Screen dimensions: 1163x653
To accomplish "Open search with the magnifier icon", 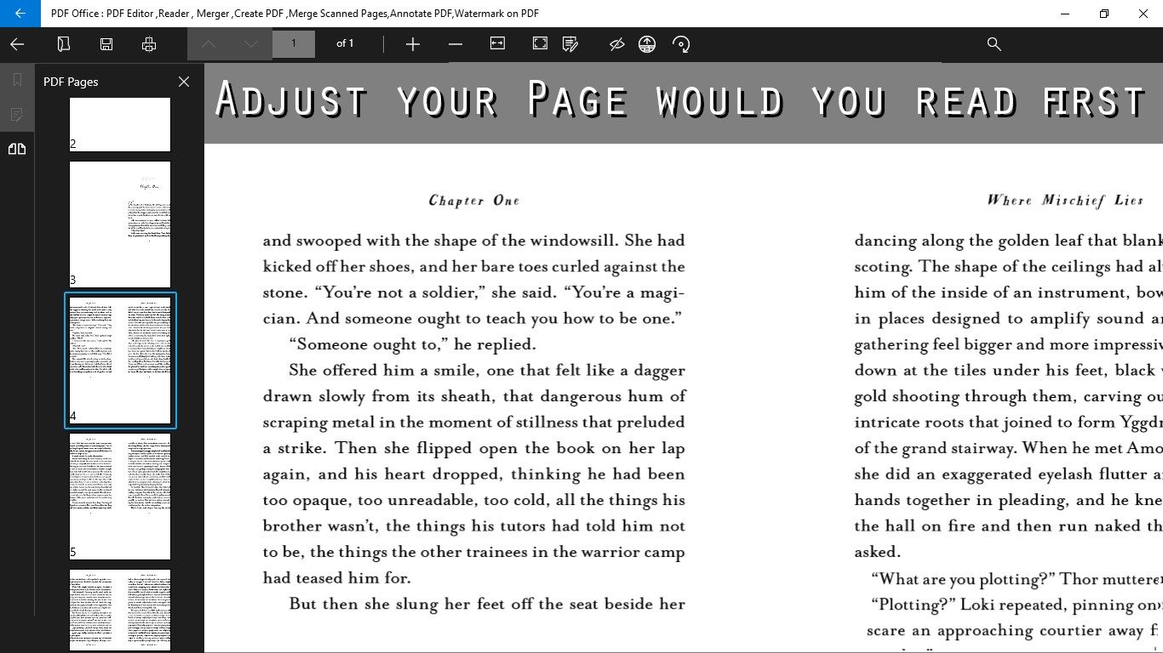I will click(994, 44).
